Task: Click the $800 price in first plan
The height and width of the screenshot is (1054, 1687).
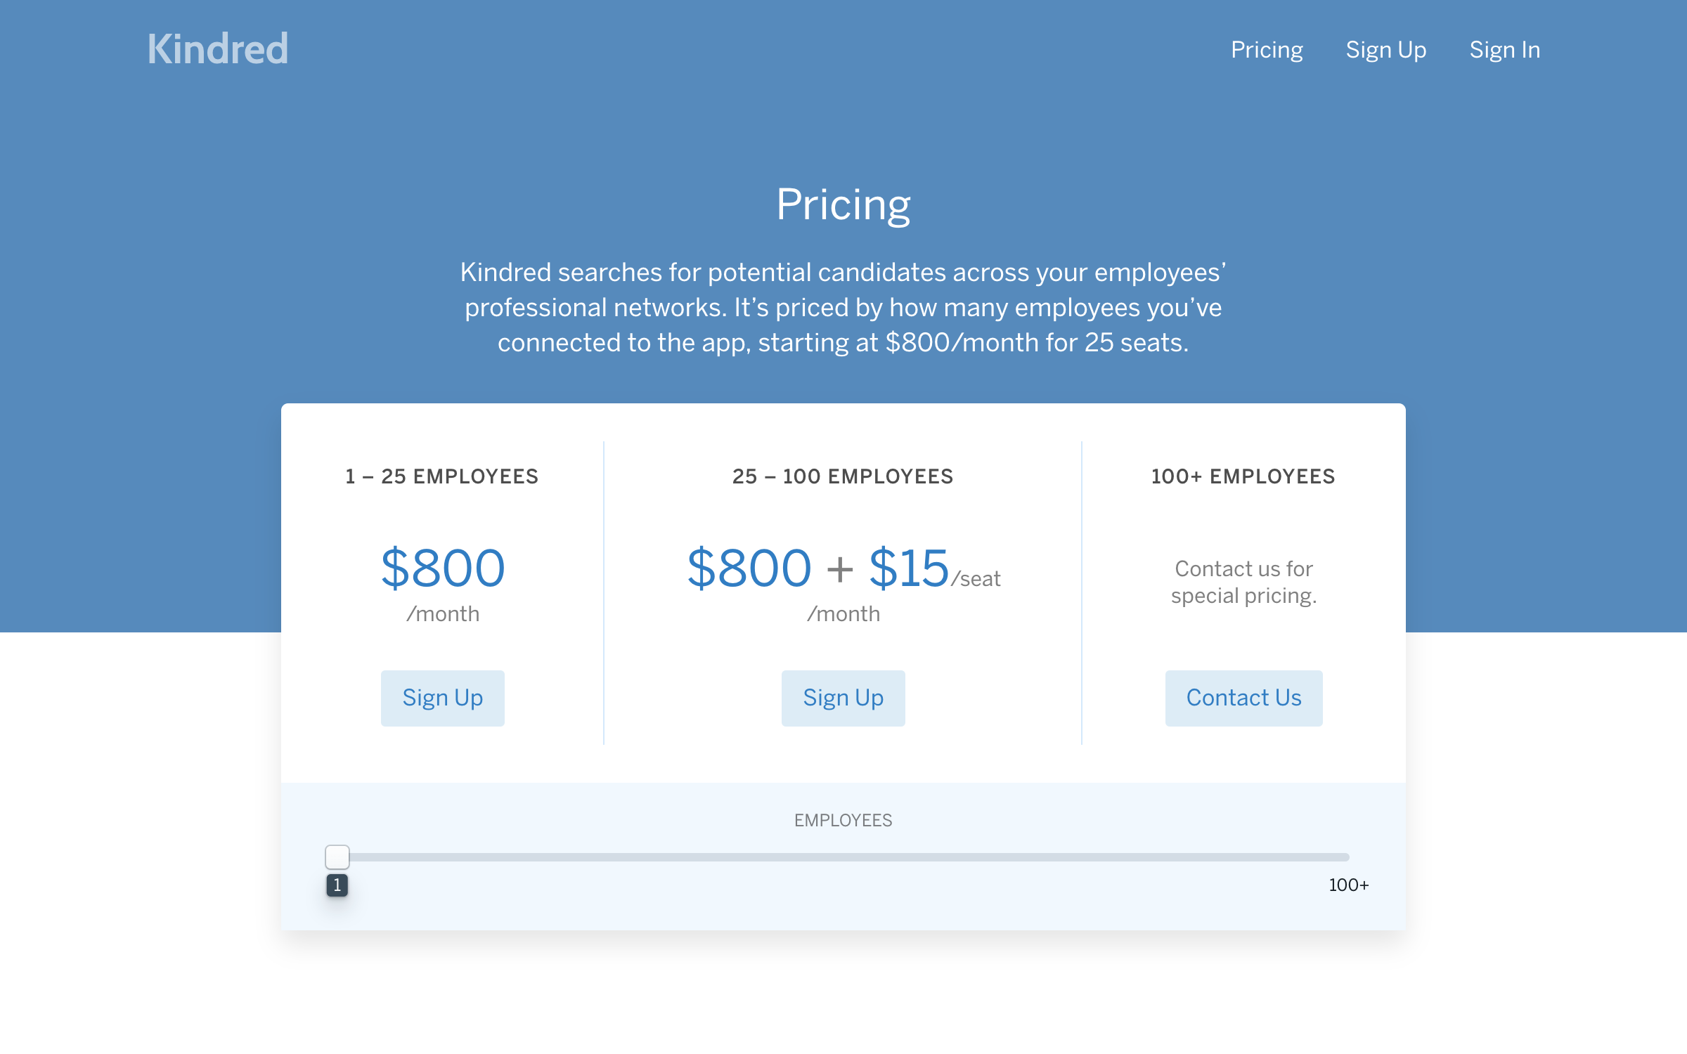Action: (443, 568)
